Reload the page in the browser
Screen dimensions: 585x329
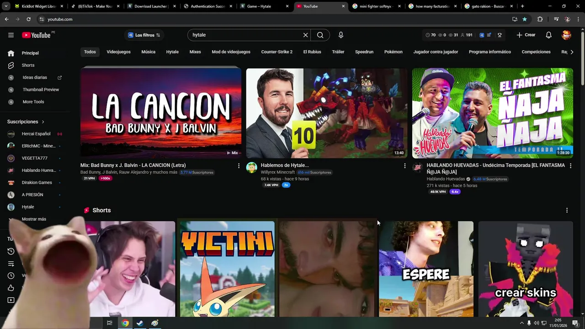28,19
